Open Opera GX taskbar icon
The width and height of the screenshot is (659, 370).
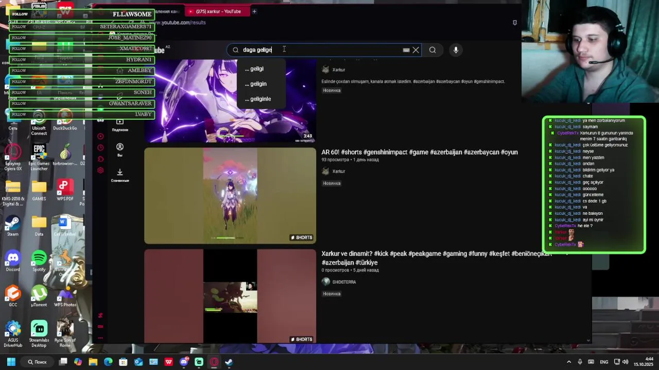tap(214, 362)
